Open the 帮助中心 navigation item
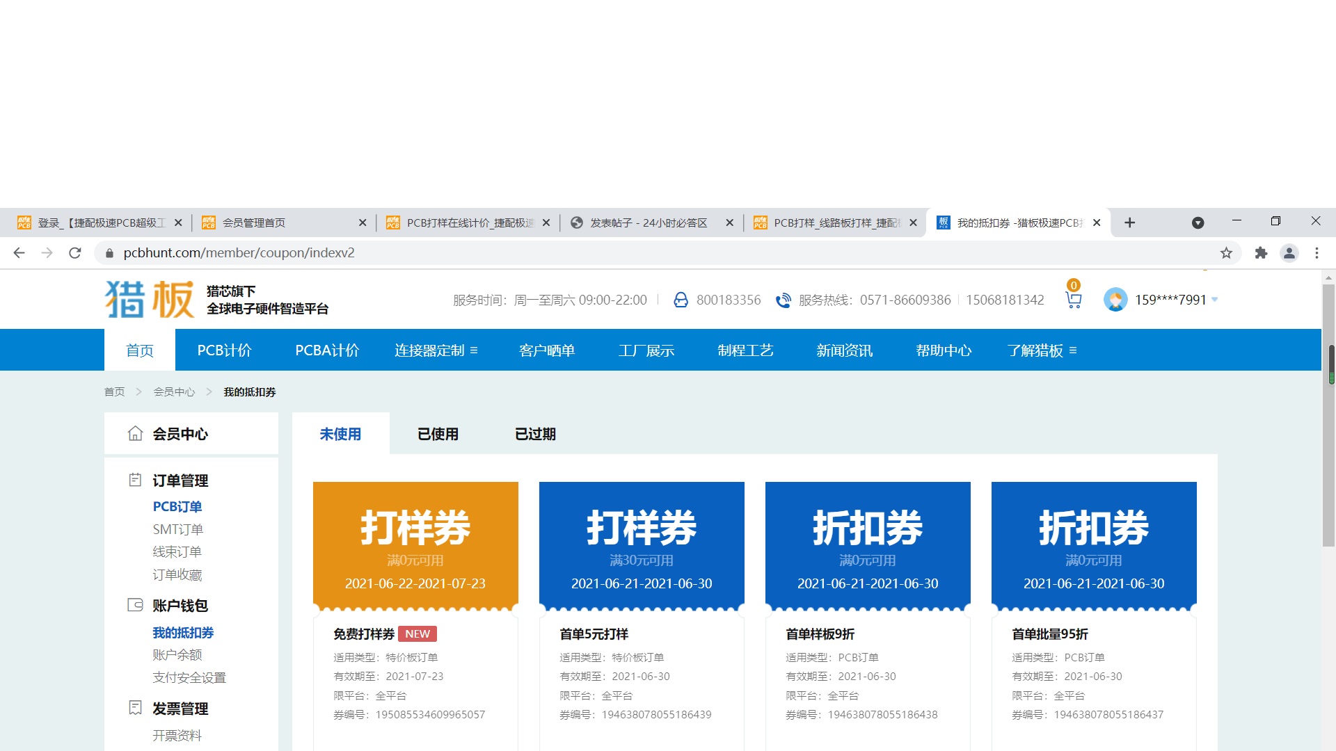Image resolution: width=1336 pixels, height=751 pixels. pos(944,350)
